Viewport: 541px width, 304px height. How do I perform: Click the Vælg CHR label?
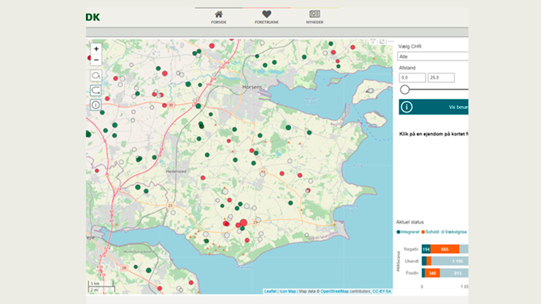coord(410,46)
